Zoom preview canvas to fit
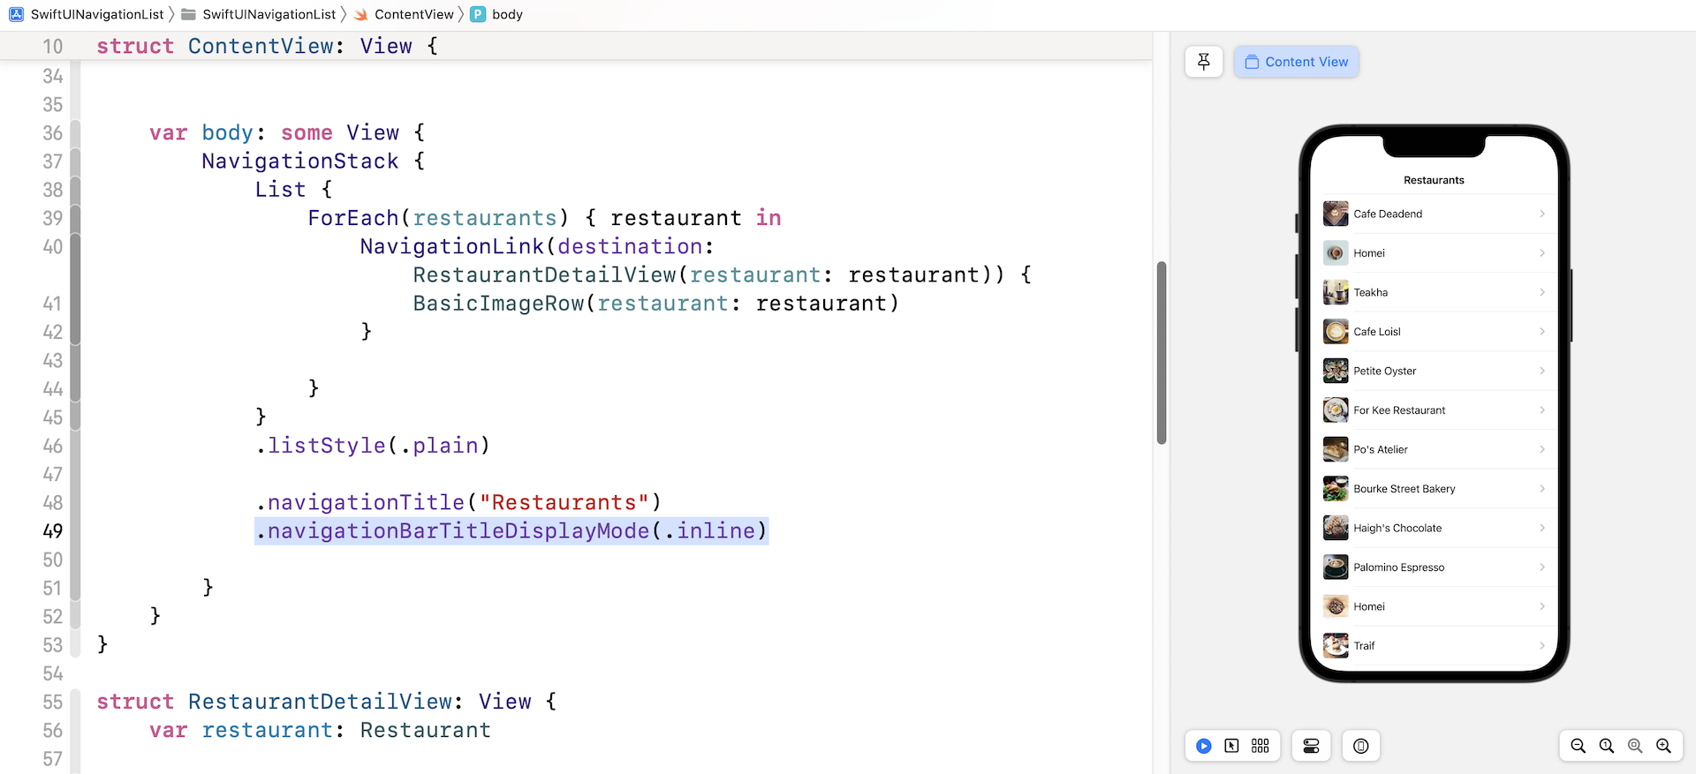Screen dimensions: 1696x774 [x=1634, y=746]
